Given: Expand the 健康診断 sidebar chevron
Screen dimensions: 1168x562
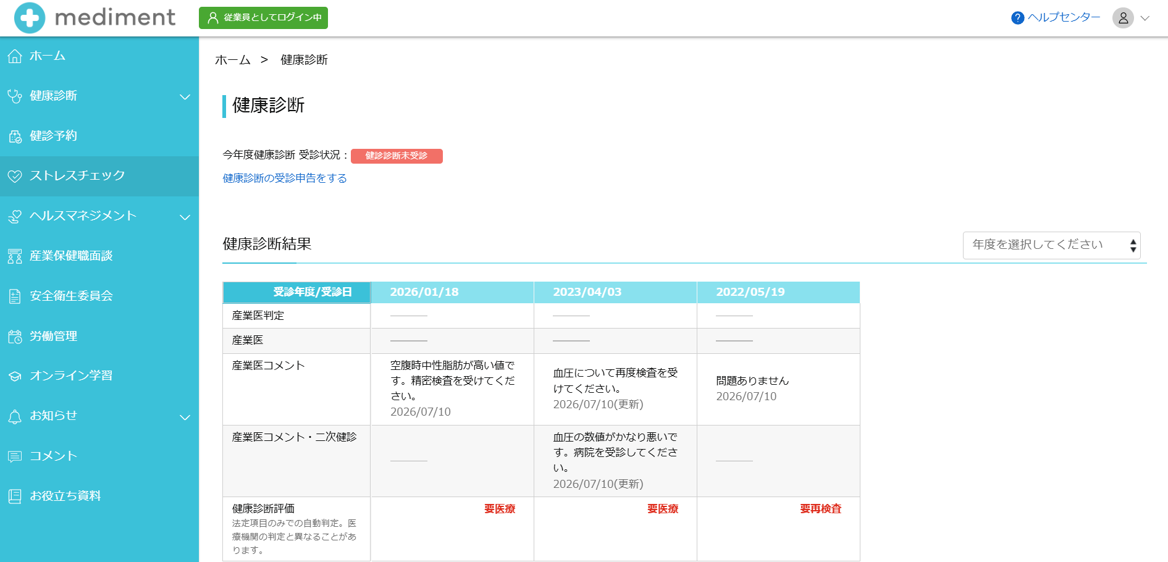Looking at the screenshot, I should click(x=185, y=97).
